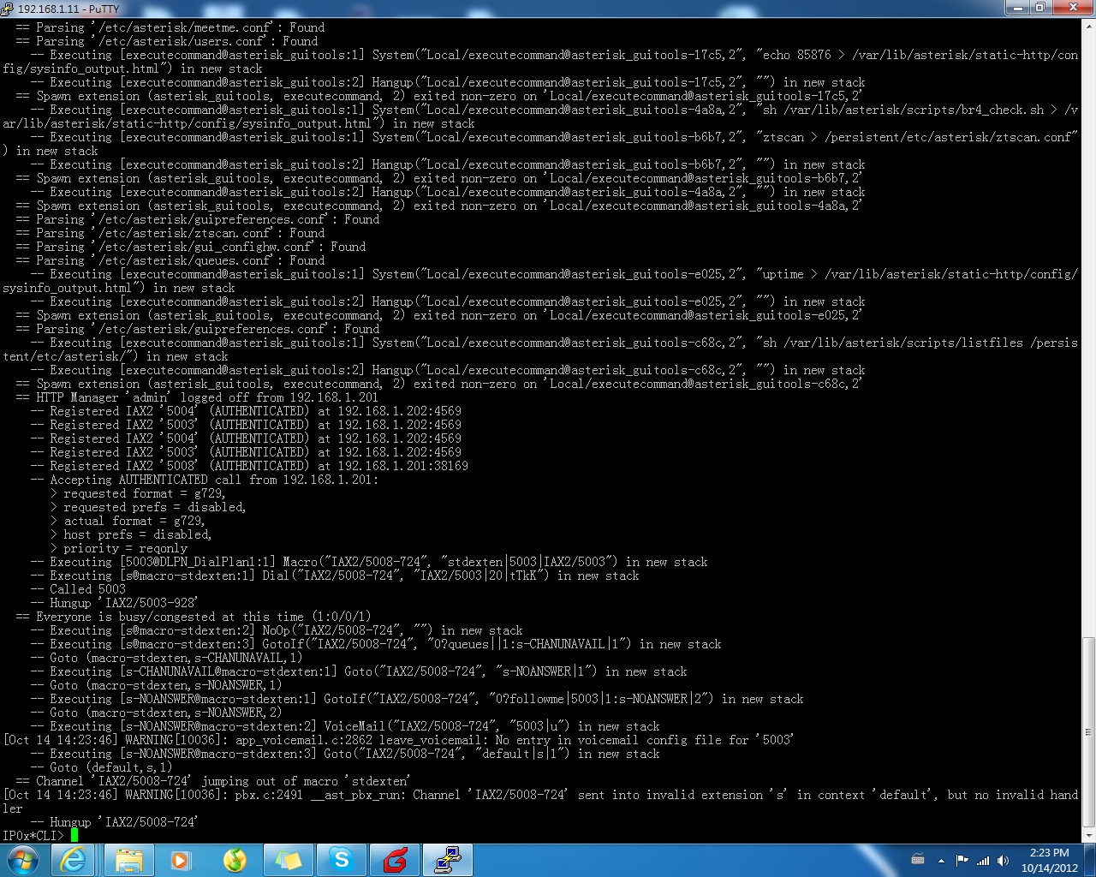Click the "actual format = g729," line
Screen dimensions: 1096x877
coord(128,521)
